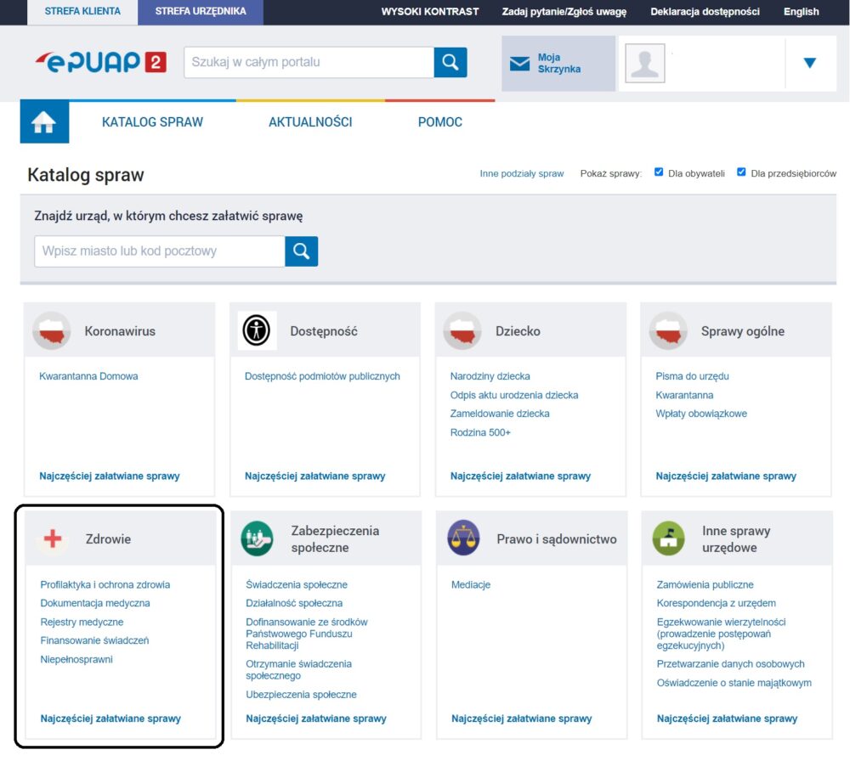Open the Katalog spraw menu item
The image size is (850, 761).
(152, 122)
